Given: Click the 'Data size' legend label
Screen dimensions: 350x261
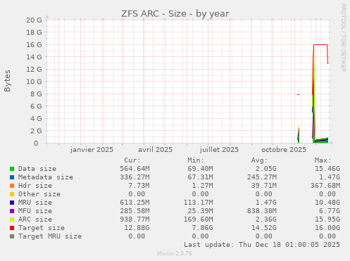Looking at the screenshot, I should pyautogui.click(x=37, y=169).
